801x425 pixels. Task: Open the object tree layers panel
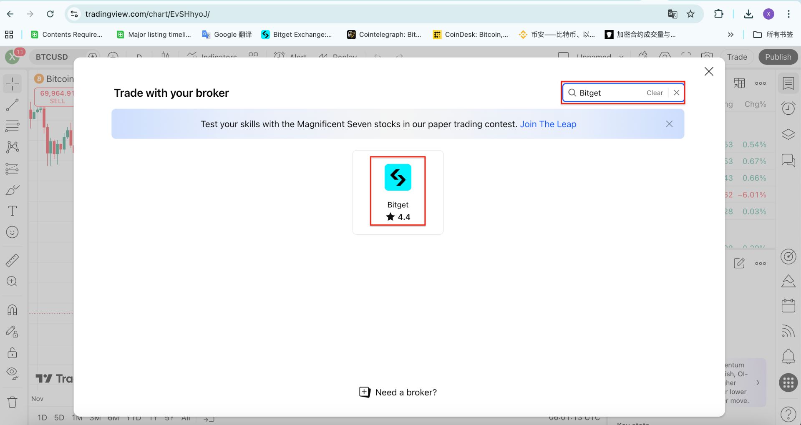click(x=788, y=134)
